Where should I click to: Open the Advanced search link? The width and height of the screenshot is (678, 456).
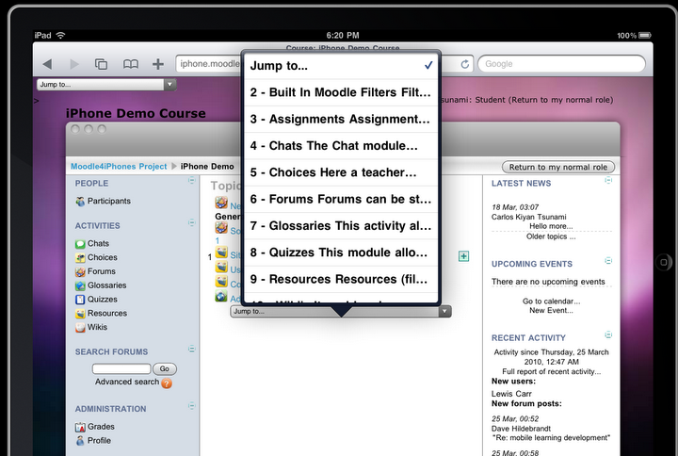(127, 382)
